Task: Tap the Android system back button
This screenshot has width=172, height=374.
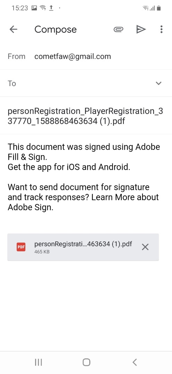Action: coord(135,362)
